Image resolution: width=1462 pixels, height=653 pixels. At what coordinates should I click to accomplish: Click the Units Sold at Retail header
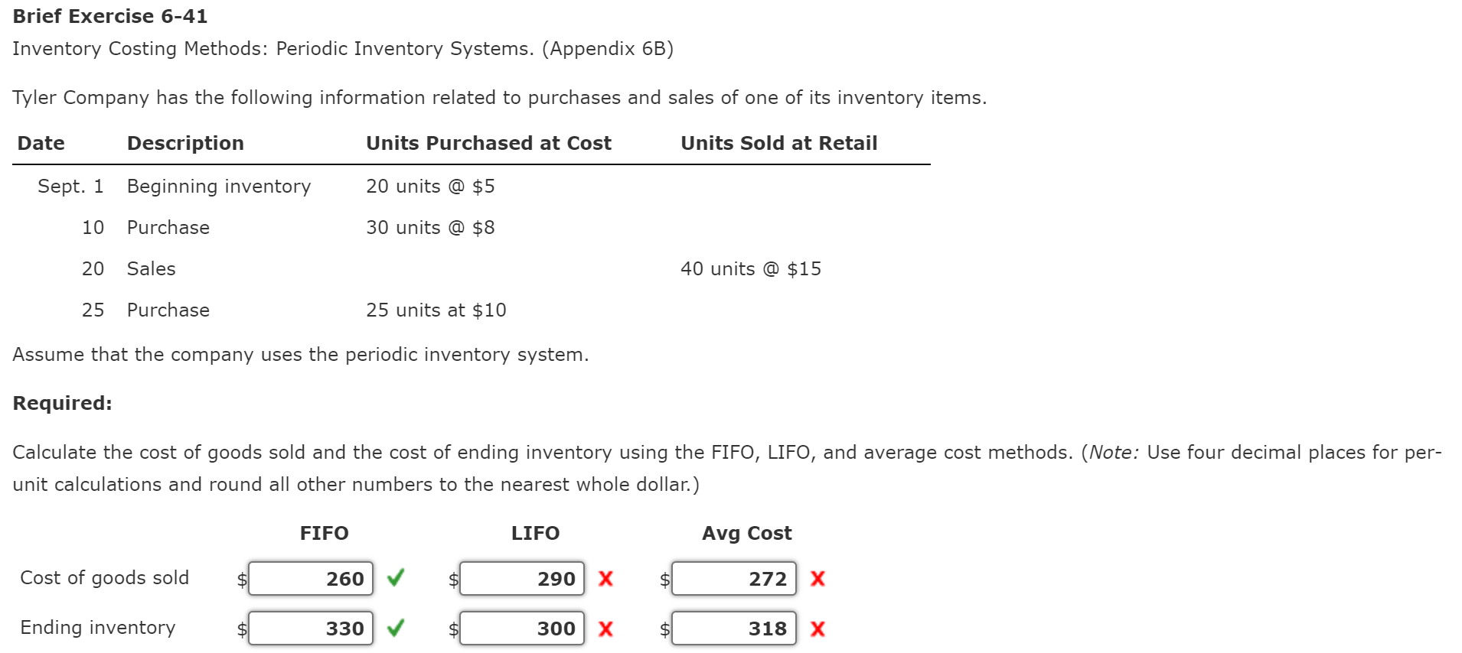click(x=778, y=143)
